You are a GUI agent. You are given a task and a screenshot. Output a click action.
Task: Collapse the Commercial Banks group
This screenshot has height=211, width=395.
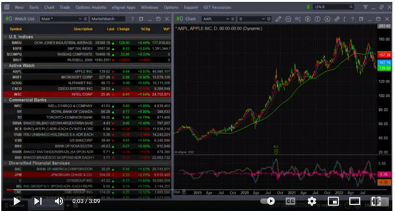[5, 100]
